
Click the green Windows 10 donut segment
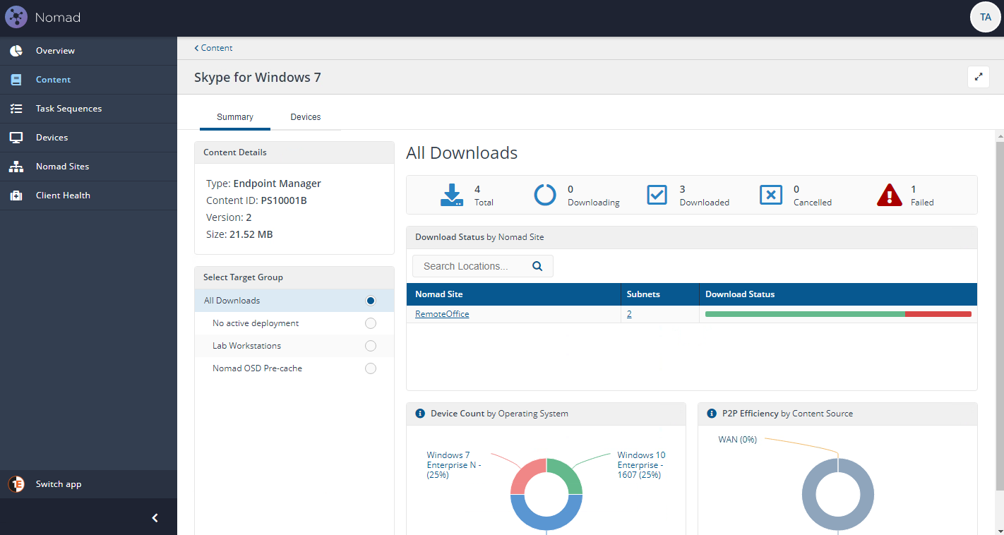(x=569, y=473)
